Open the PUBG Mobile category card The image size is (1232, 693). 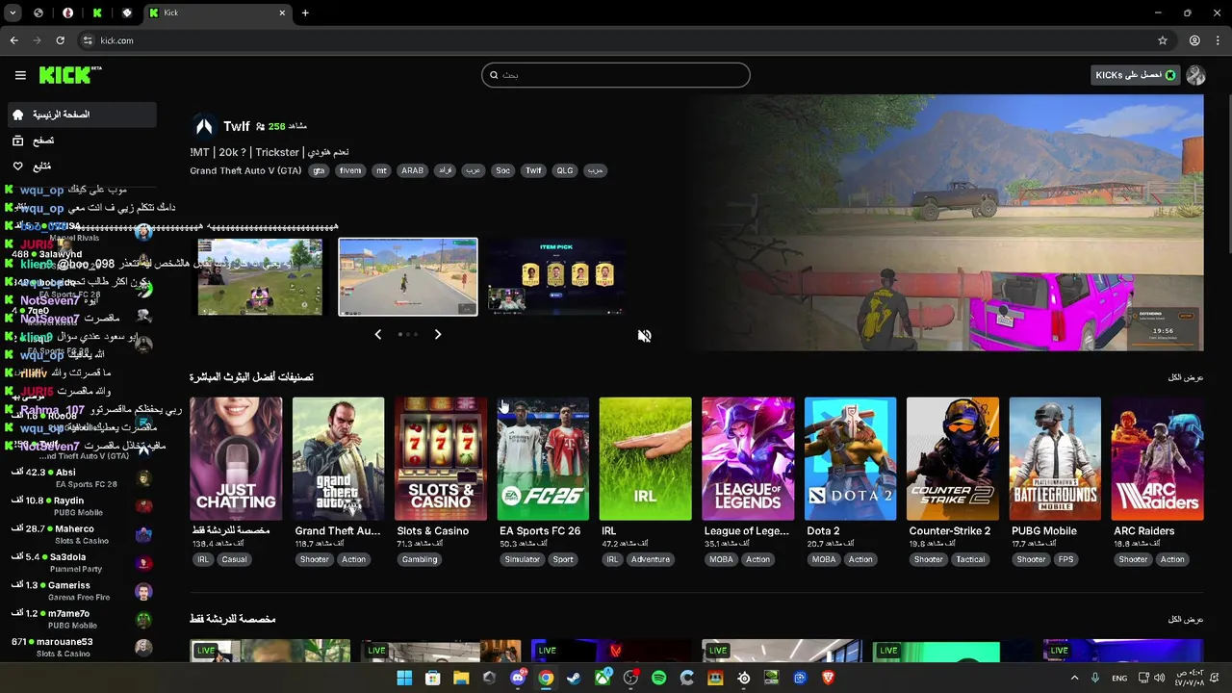[x=1055, y=459]
